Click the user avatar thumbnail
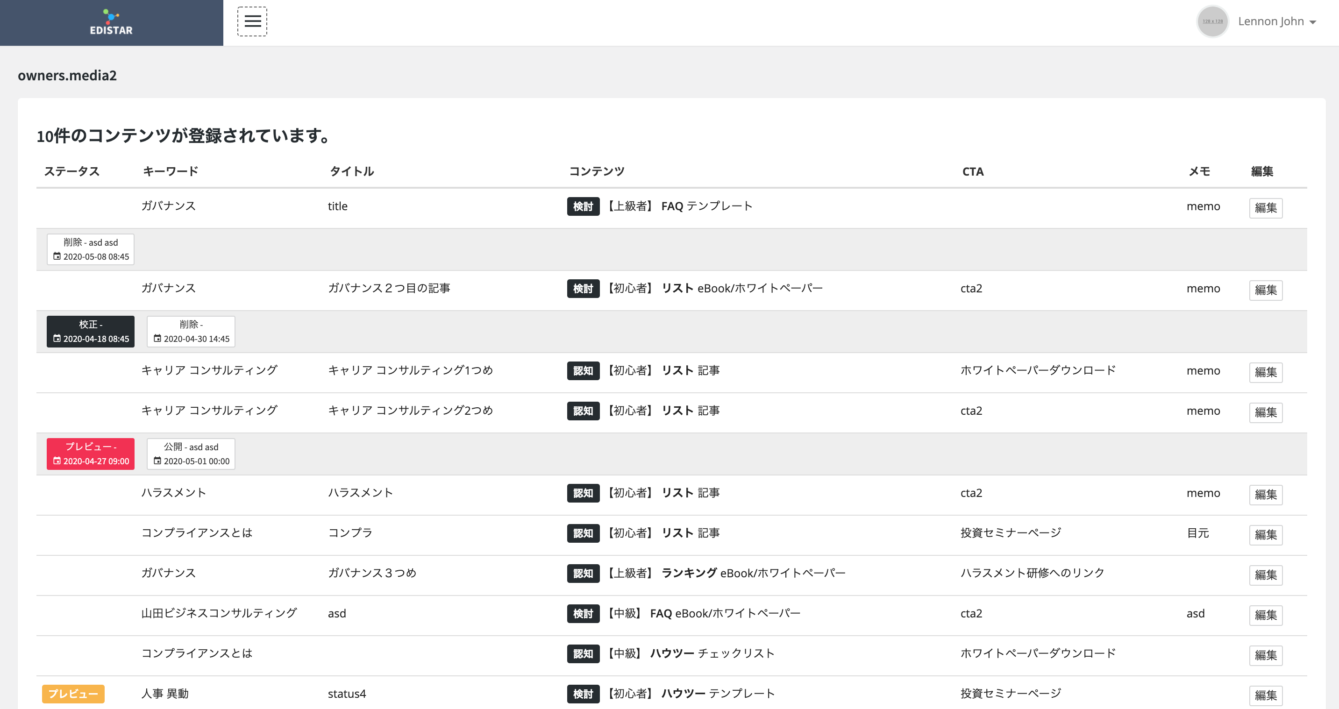1339x709 pixels. pyautogui.click(x=1212, y=21)
